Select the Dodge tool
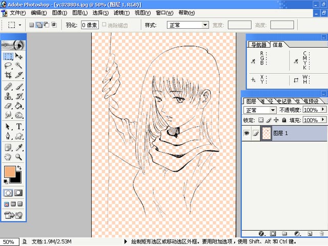Screen dimensions: 328x246 [x=19, y=115]
